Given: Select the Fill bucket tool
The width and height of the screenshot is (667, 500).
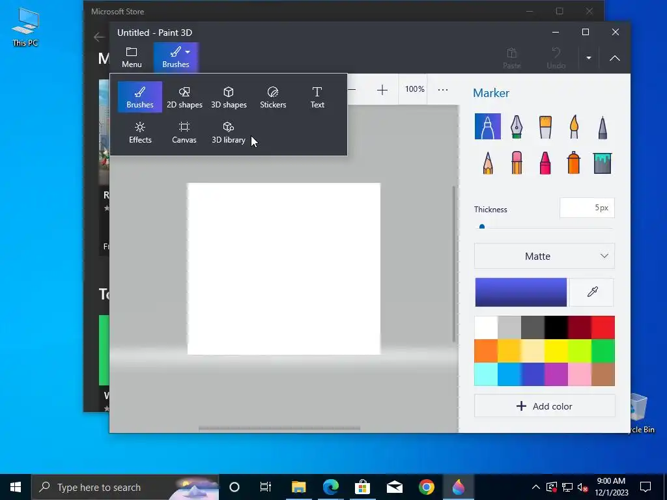Looking at the screenshot, I should click(x=603, y=162).
